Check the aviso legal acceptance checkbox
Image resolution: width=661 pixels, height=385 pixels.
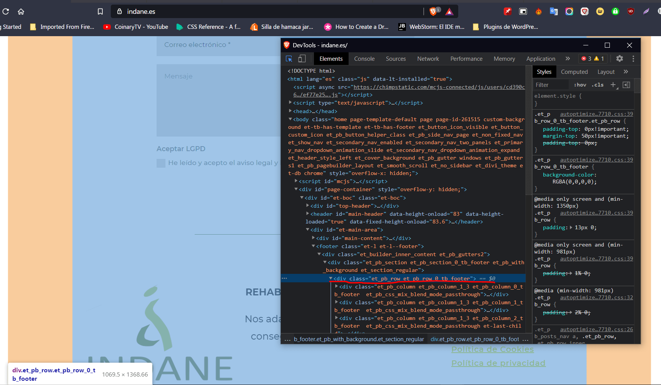pos(161,163)
